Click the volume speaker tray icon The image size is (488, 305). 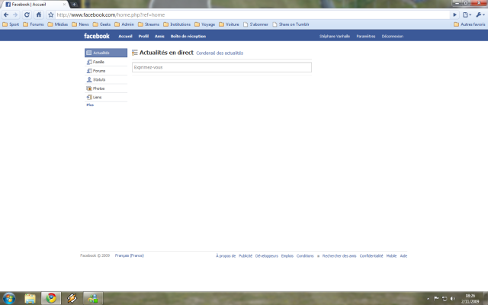(x=452, y=298)
